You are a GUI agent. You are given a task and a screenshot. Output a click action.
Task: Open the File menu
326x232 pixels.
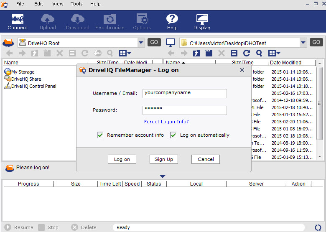[20, 4]
